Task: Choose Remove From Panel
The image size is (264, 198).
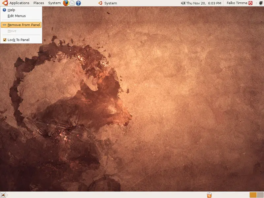Action: coord(21,25)
